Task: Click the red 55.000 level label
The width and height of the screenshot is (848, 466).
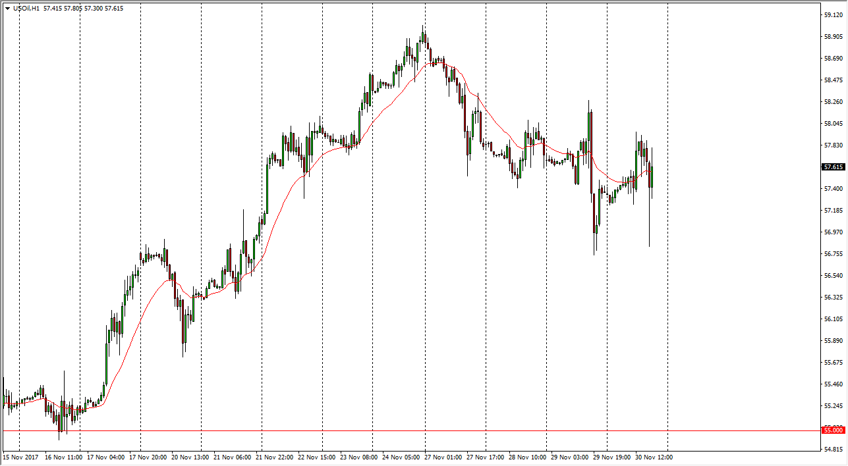Action: (834, 430)
